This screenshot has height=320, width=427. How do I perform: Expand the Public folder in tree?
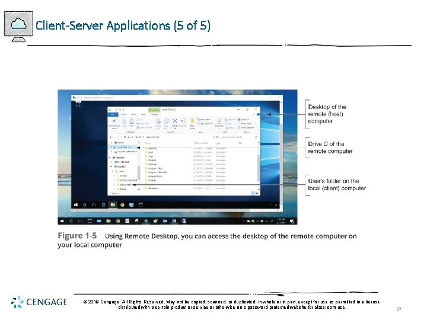[114, 189]
